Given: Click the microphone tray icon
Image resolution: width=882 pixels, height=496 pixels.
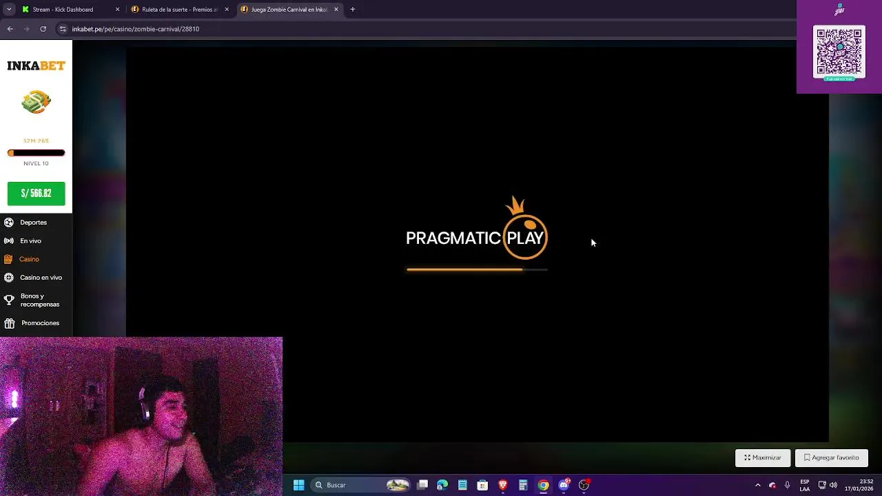Looking at the screenshot, I should pyautogui.click(x=787, y=485).
